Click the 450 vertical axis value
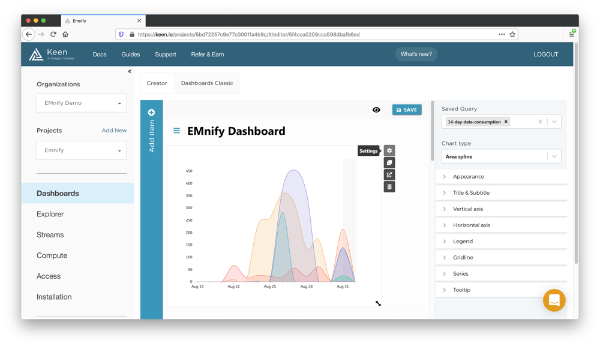The width and height of the screenshot is (600, 347). 188,171
